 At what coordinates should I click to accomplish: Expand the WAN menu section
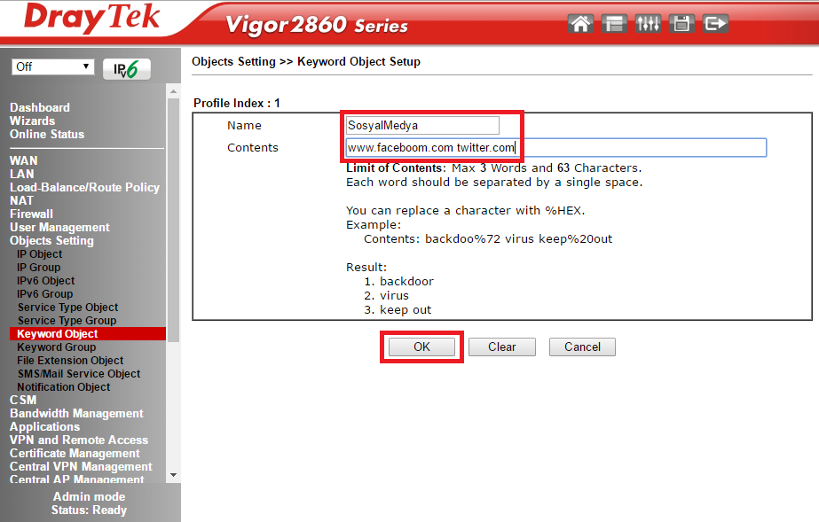click(x=24, y=160)
